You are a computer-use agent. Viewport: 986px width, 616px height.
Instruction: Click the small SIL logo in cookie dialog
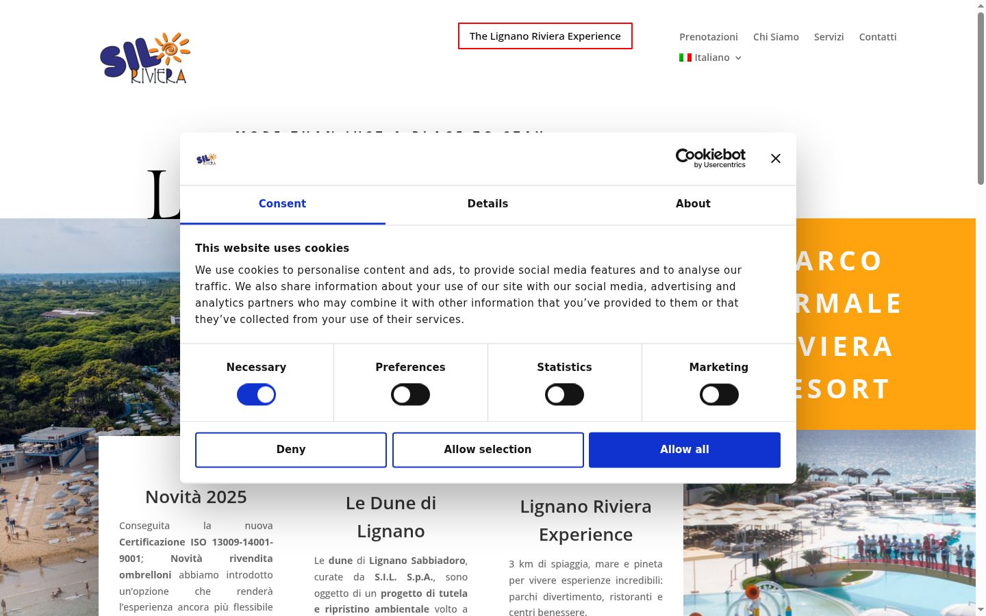206,159
